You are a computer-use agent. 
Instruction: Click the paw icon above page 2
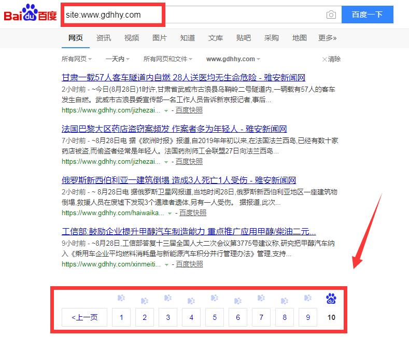click(x=145, y=301)
